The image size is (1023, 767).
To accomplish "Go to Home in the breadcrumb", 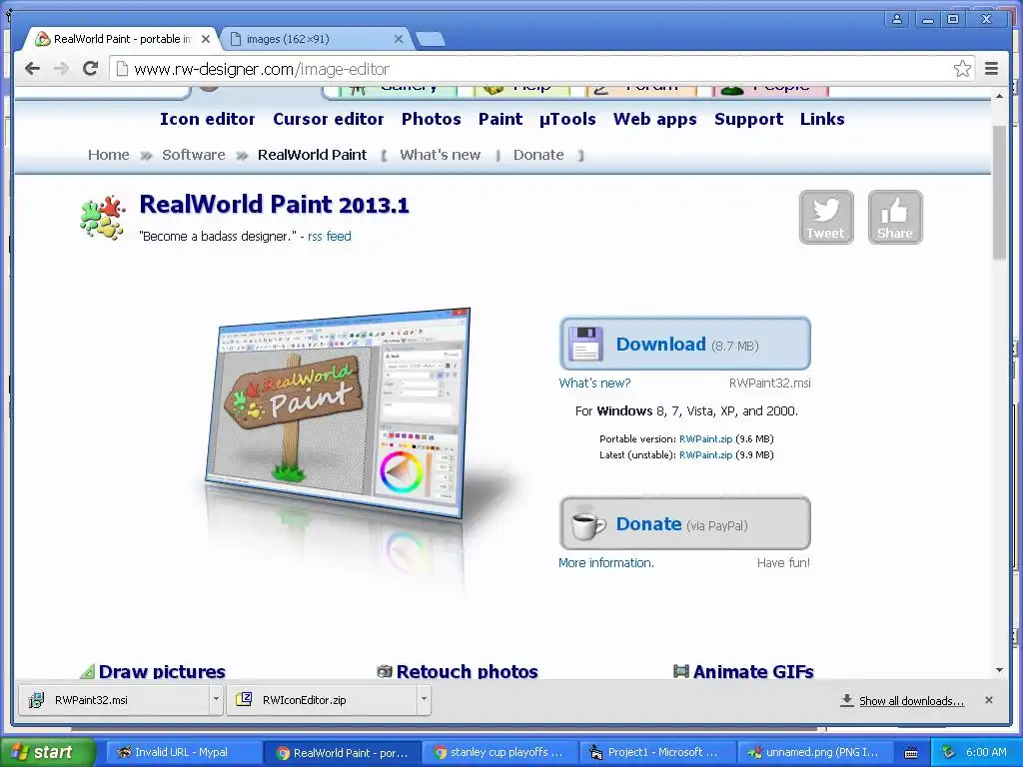I will tap(108, 155).
